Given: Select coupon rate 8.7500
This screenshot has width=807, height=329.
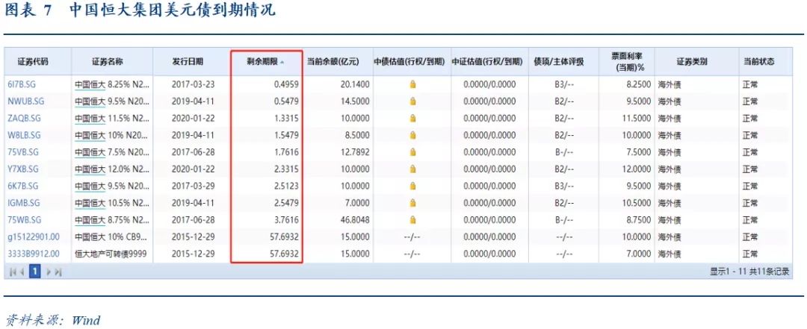Looking at the screenshot, I should click(638, 220).
